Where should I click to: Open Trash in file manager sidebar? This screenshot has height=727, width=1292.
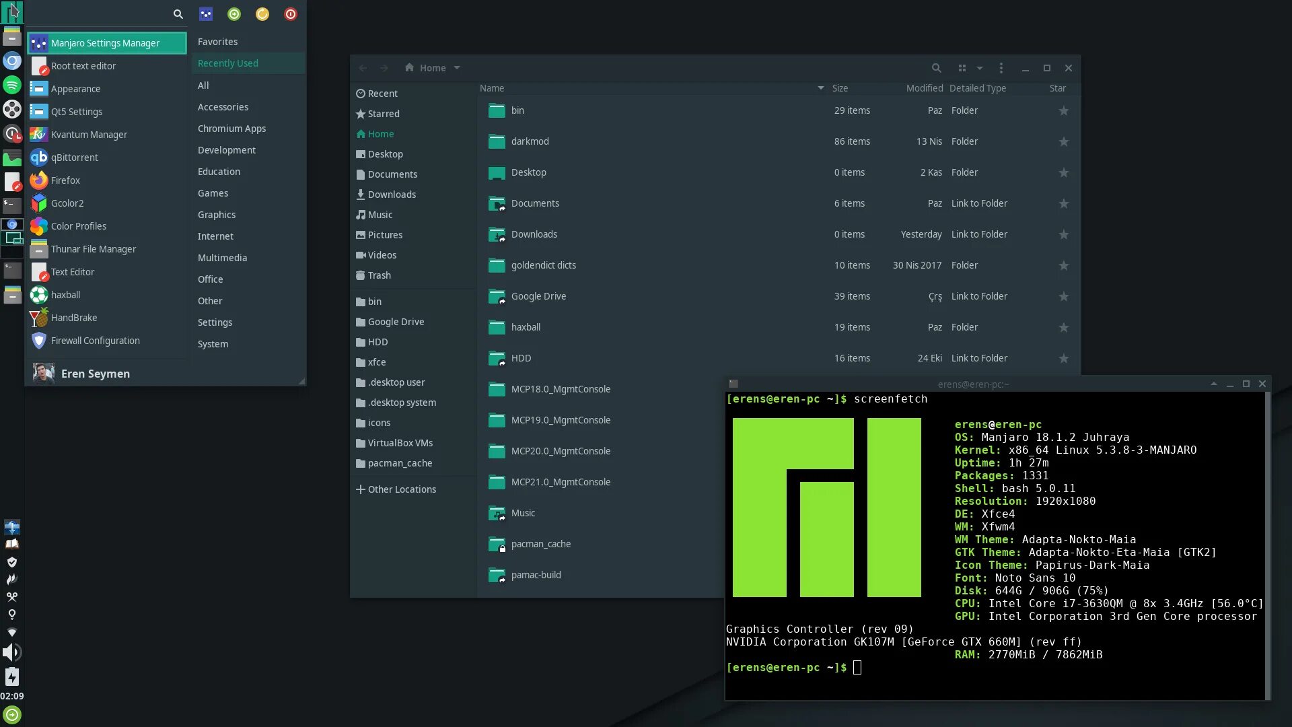(x=413, y=275)
